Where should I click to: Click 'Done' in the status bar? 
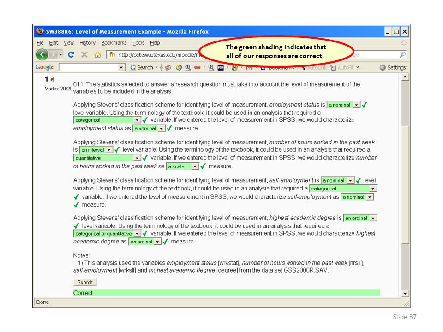click(42, 302)
